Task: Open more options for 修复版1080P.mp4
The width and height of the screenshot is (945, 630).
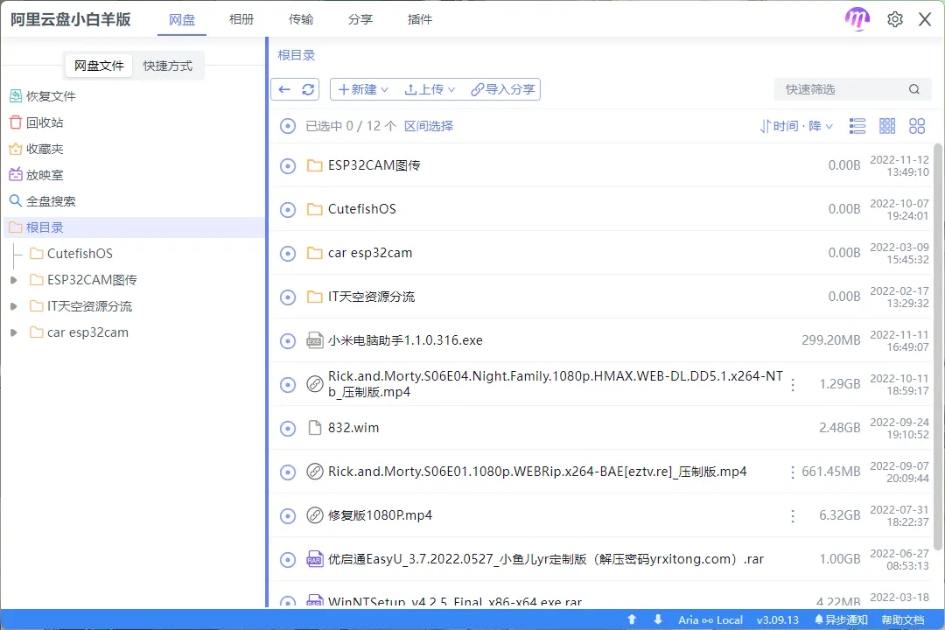Action: 793,515
